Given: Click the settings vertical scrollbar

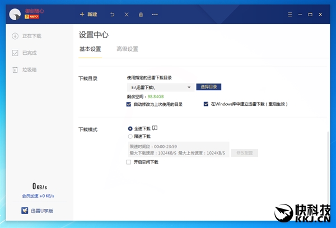Looking at the screenshot, I should coord(328,167).
